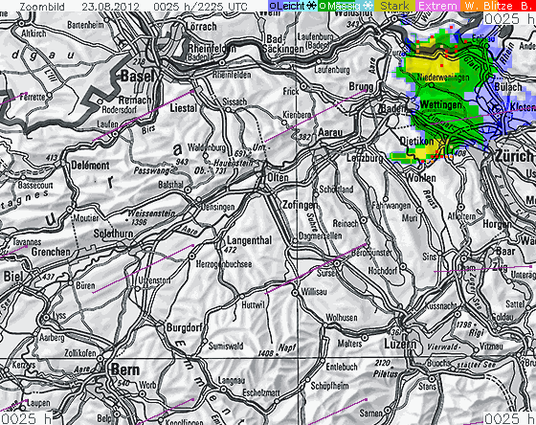Click the Luzern city label on map
Viewport: 536px width, 425px height.
[x=400, y=344]
